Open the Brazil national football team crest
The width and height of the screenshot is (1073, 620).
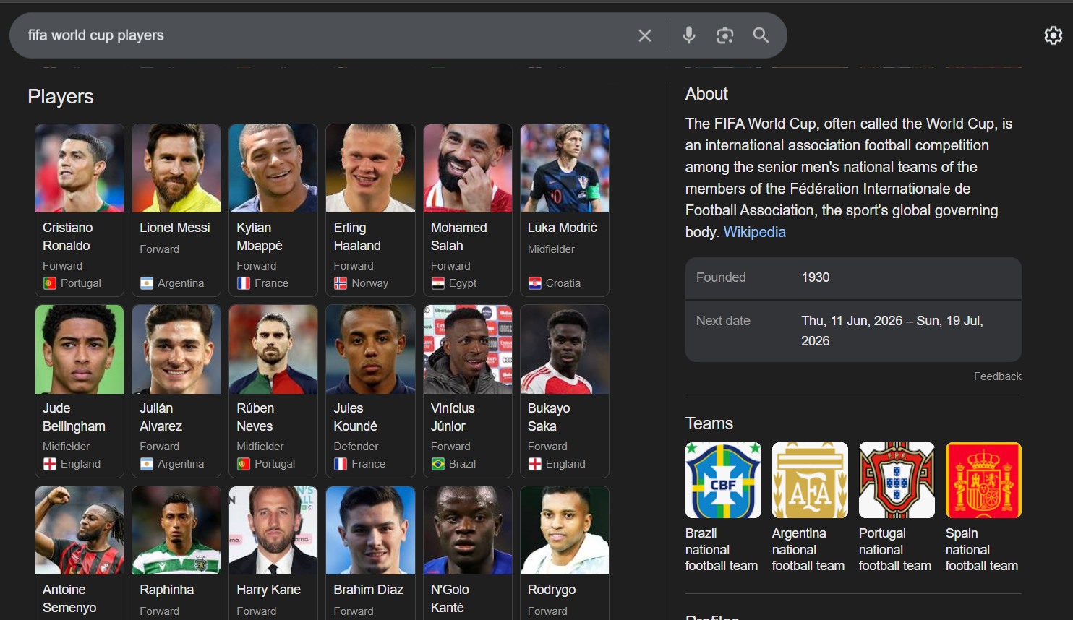[723, 481]
